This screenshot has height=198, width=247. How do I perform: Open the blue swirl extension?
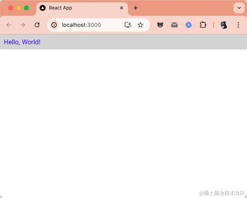point(189,25)
